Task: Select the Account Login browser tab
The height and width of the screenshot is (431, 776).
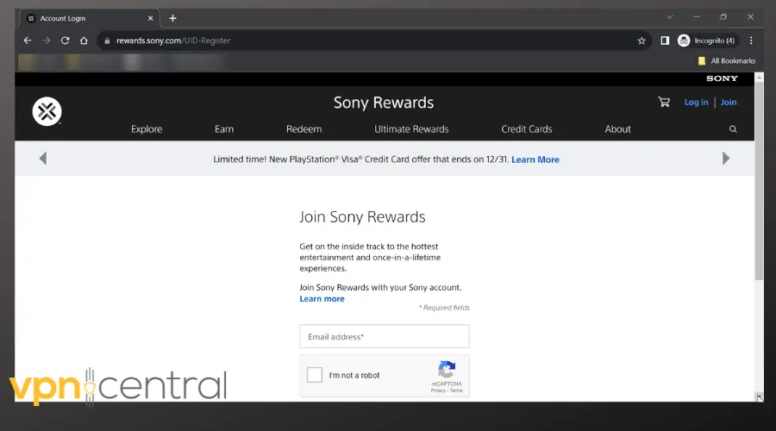Action: 90,18
